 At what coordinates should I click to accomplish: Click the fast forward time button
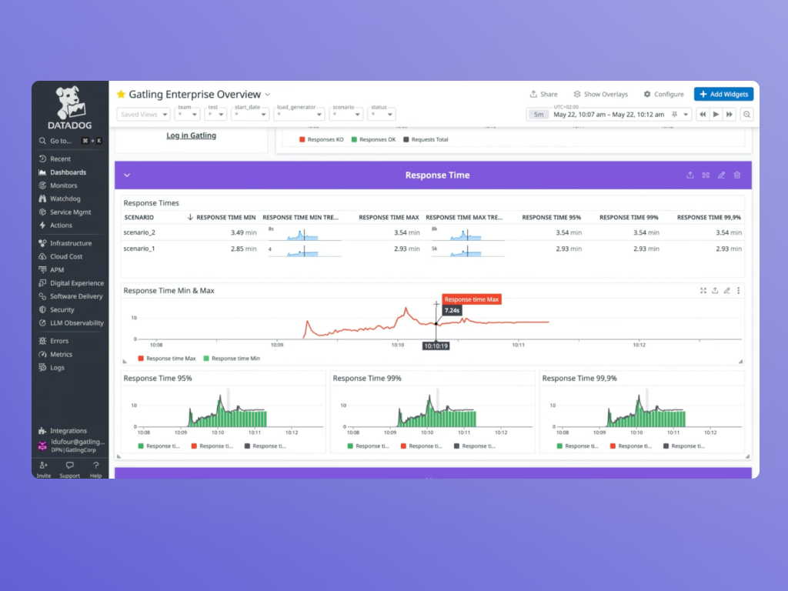[x=730, y=115]
